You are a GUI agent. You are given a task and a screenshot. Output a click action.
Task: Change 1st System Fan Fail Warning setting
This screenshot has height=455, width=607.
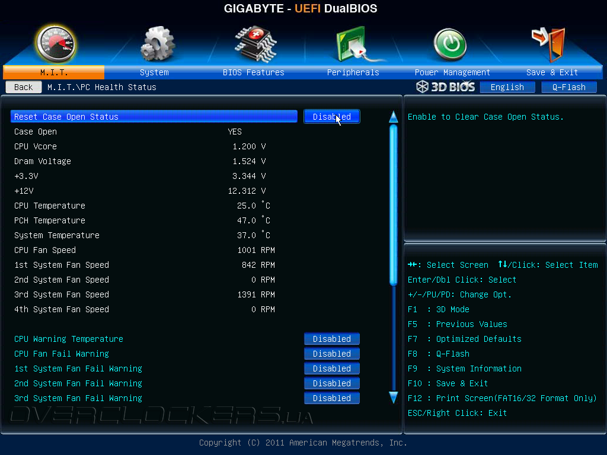coord(332,369)
